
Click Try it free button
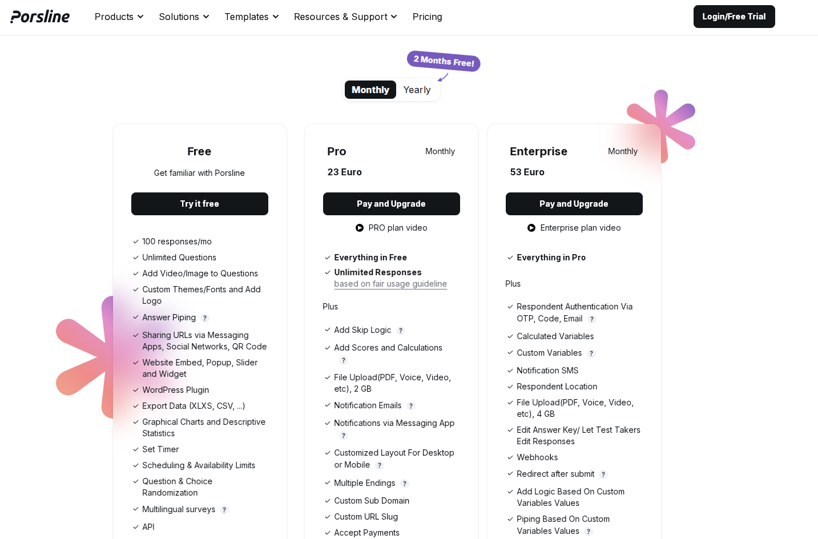[199, 204]
